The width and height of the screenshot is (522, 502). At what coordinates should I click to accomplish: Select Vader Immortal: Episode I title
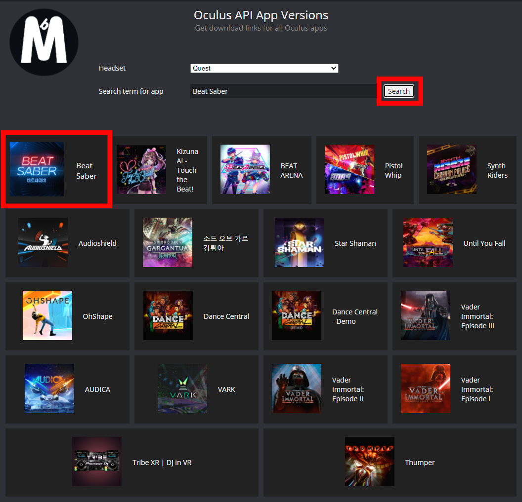(477, 389)
